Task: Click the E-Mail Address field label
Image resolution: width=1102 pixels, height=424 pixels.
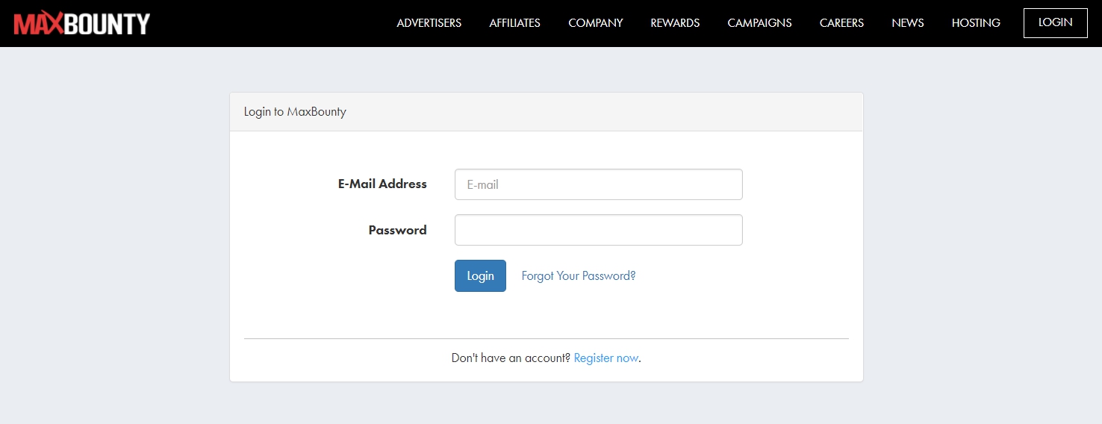Action: (x=382, y=184)
